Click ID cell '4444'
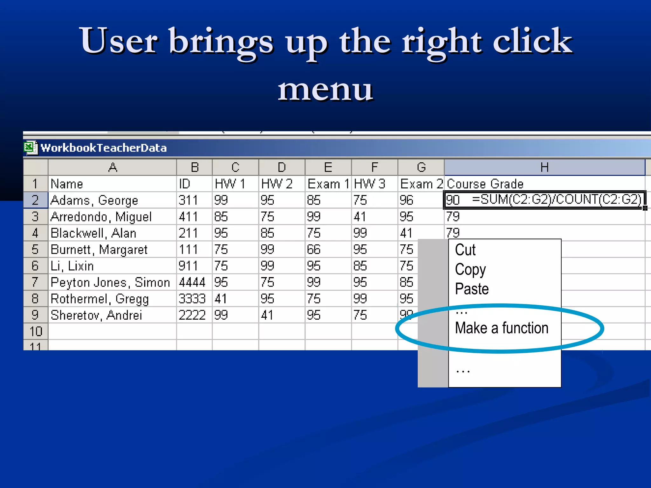The image size is (651, 488). pyautogui.click(x=195, y=282)
